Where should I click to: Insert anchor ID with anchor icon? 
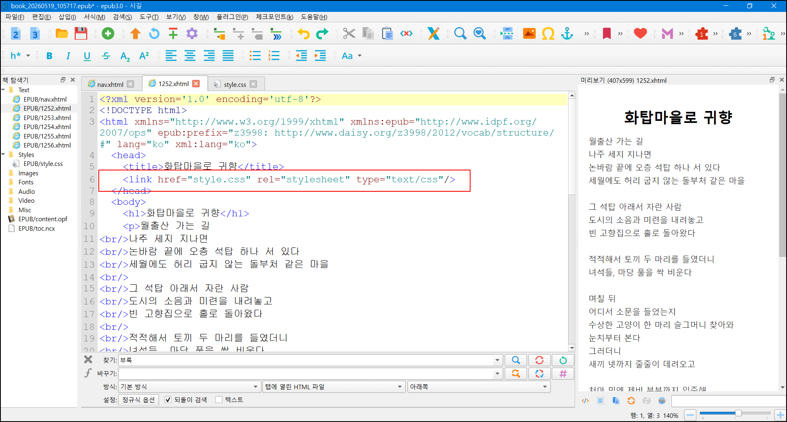tap(567, 34)
